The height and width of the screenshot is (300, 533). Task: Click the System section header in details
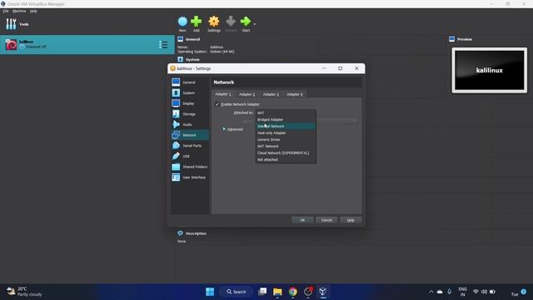[x=192, y=59]
